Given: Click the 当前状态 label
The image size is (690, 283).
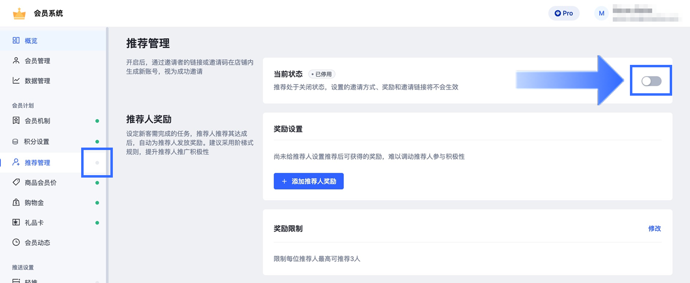Looking at the screenshot, I should point(288,74).
